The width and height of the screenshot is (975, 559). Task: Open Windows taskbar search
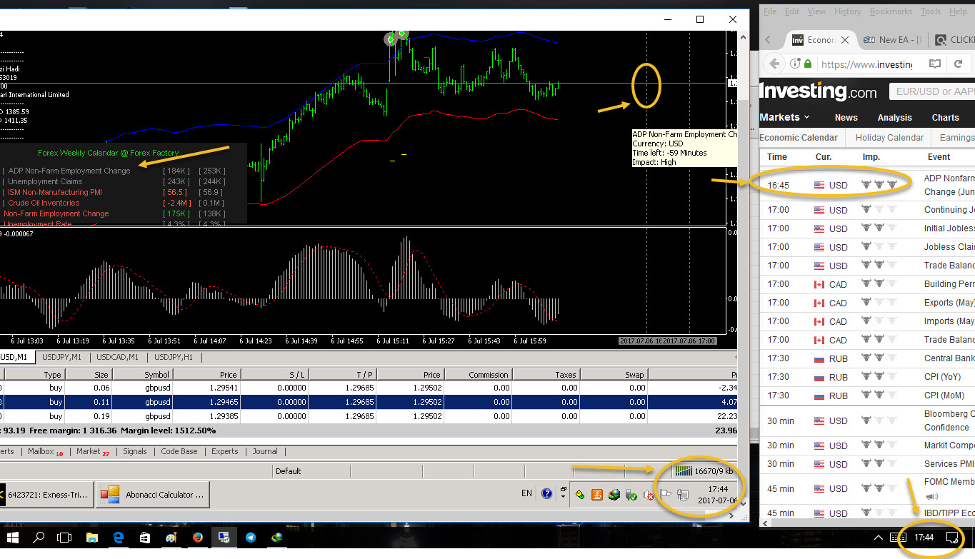(x=39, y=537)
